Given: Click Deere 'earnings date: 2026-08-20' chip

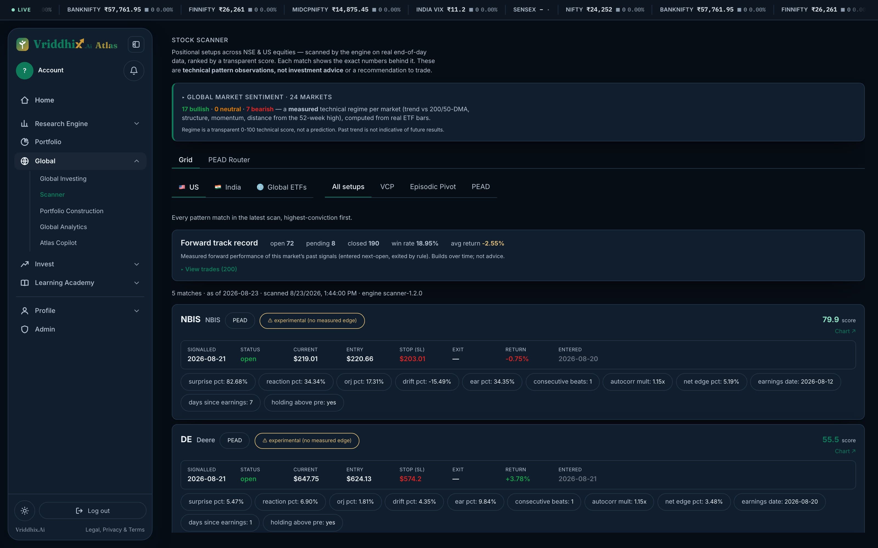Looking at the screenshot, I should click(780, 502).
